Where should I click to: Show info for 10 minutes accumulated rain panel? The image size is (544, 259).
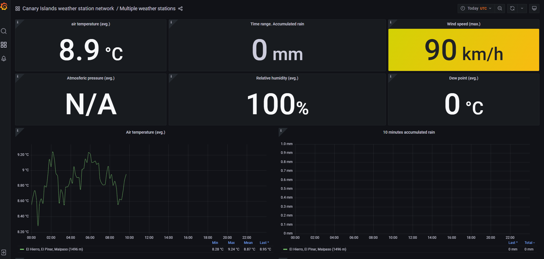pos(281,130)
